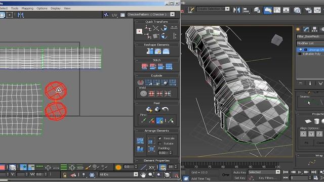Click the Stitch custom icon
Viewport: 324px width, 182px height.
tap(169, 66)
